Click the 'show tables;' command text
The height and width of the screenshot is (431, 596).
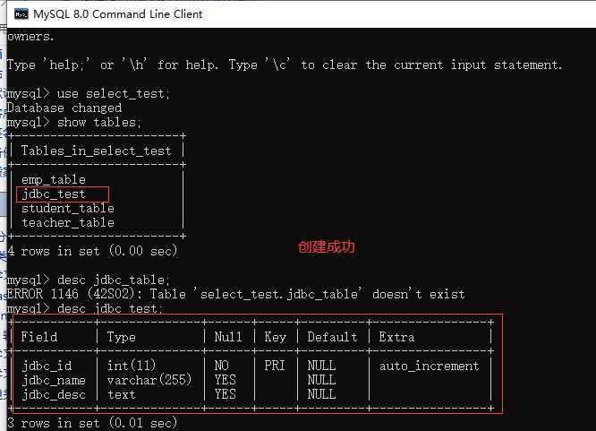coord(99,122)
